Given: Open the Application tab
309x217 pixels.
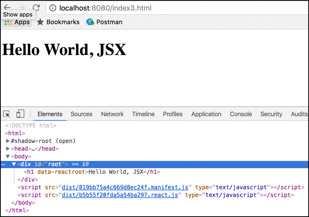Looking at the screenshot, I should coord(206,114).
